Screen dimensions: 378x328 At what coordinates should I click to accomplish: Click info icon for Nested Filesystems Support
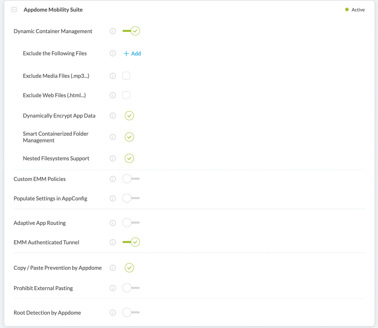click(113, 158)
